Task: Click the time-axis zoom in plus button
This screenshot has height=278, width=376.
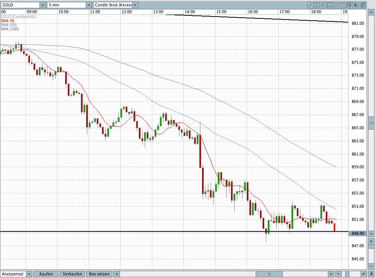Action: click(x=364, y=274)
